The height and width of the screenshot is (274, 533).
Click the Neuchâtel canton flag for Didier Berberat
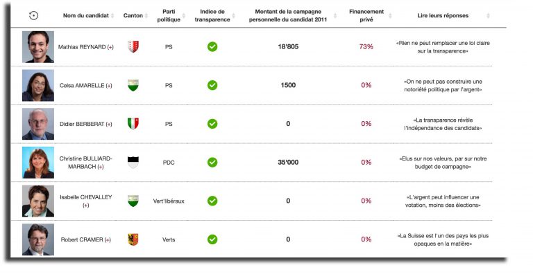pos(133,124)
